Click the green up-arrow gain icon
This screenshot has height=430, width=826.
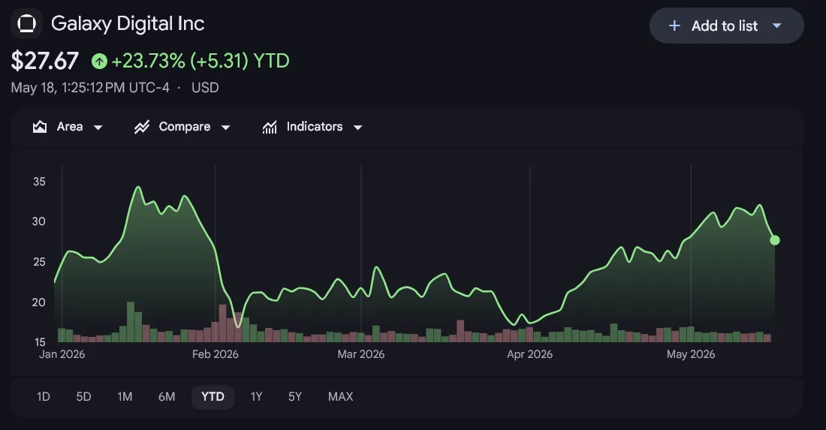click(x=99, y=61)
